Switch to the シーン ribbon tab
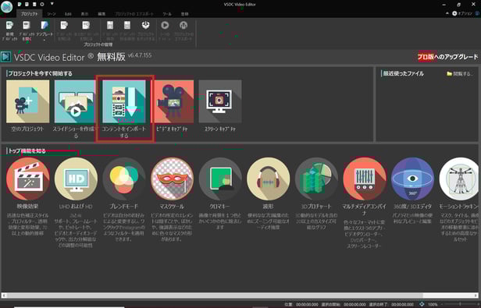The width and height of the screenshot is (481, 308). [x=52, y=14]
